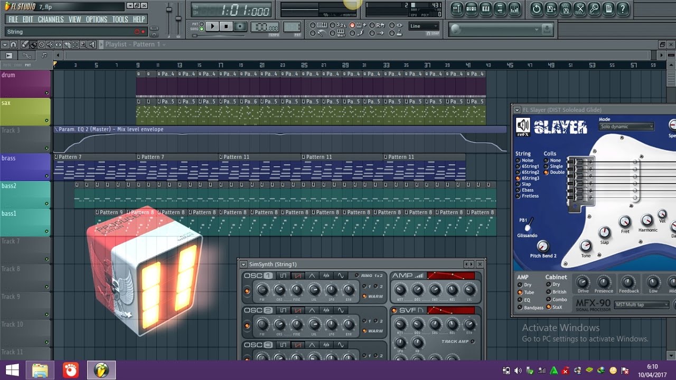This screenshot has height=380, width=676.
Task: Open the audio editor scissors icon
Action: pos(580,9)
